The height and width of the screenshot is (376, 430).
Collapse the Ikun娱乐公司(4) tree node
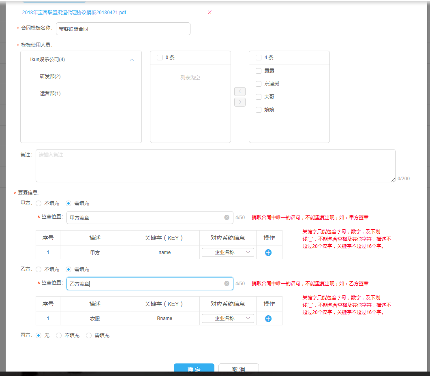tap(131, 60)
